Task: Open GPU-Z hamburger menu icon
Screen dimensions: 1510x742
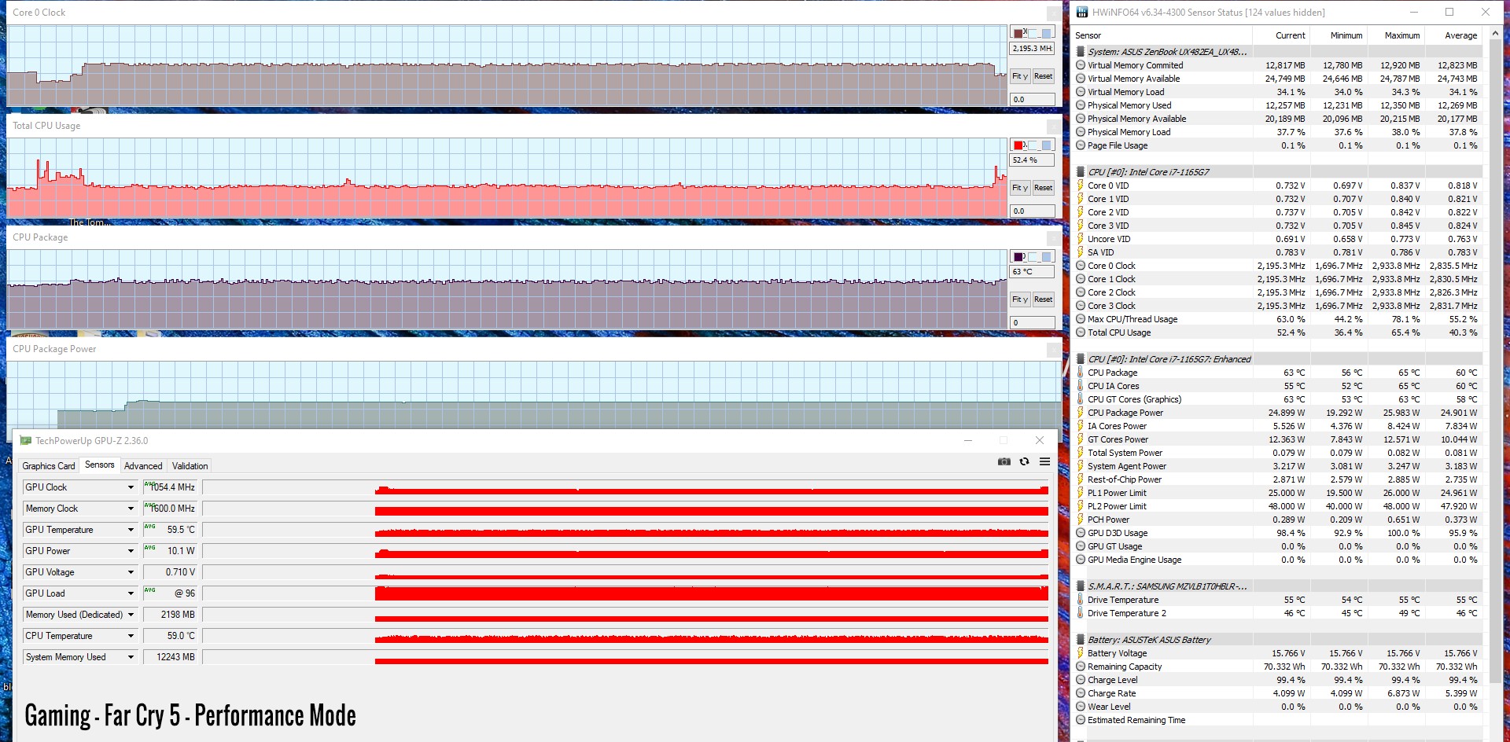Action: pyautogui.click(x=1044, y=461)
